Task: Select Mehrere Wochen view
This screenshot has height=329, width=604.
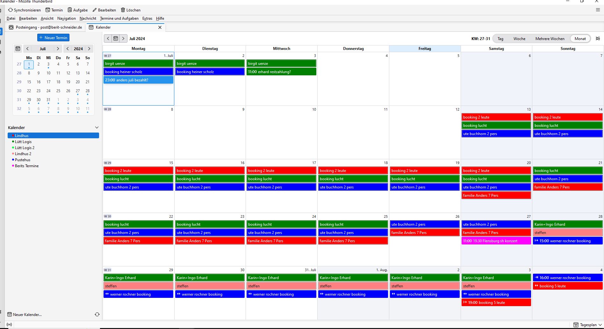Action: click(550, 39)
